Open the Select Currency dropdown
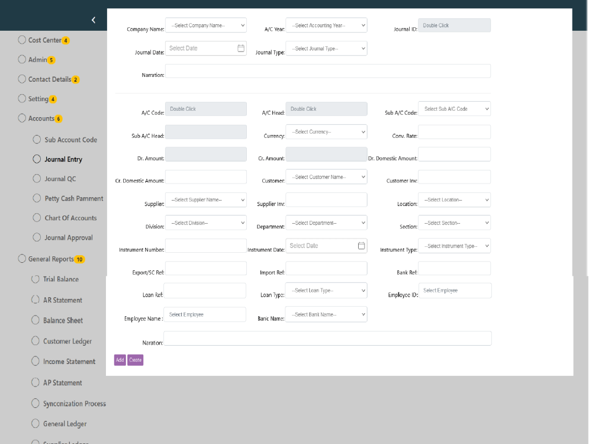This screenshot has height=444, width=592. click(x=326, y=132)
